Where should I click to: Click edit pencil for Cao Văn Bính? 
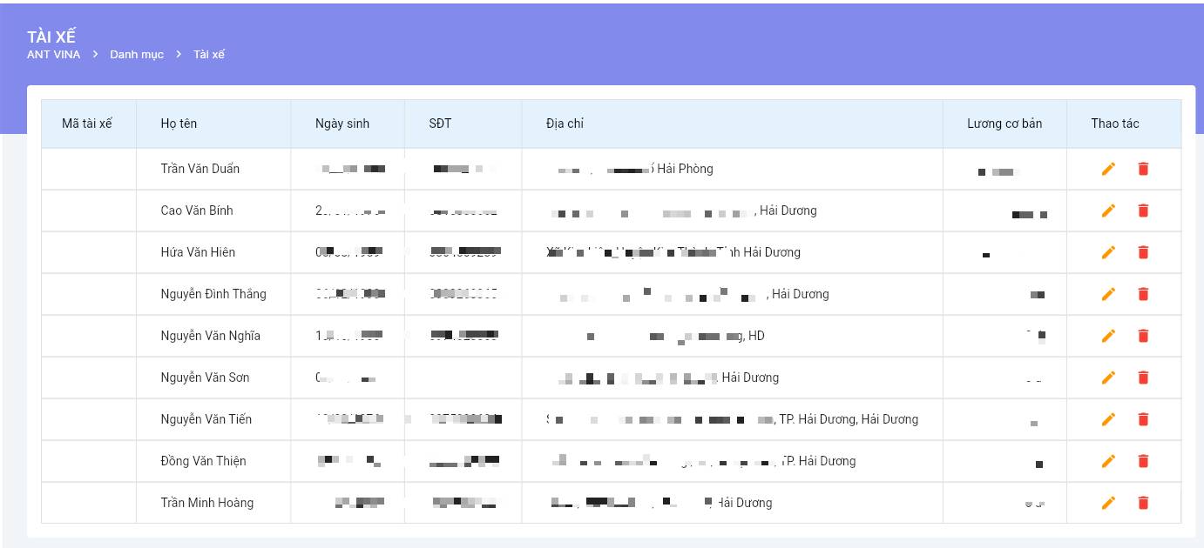tap(1108, 211)
